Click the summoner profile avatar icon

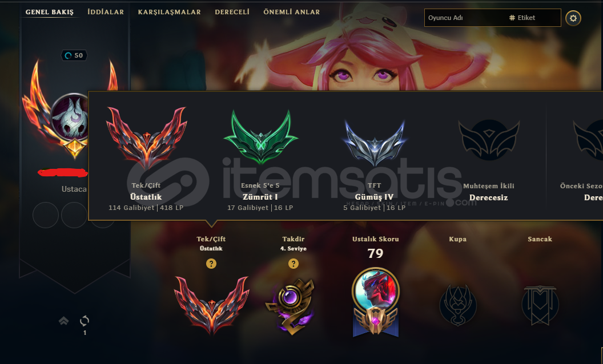pos(70,116)
